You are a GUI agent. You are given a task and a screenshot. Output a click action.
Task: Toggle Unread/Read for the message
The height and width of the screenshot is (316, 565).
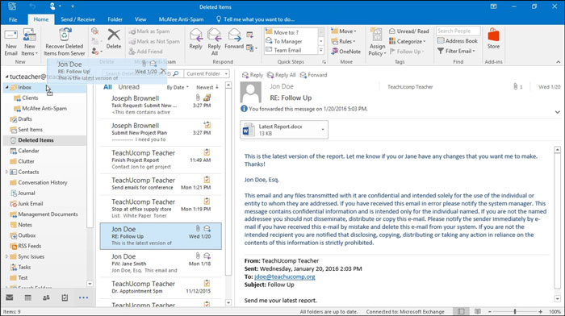coord(409,31)
